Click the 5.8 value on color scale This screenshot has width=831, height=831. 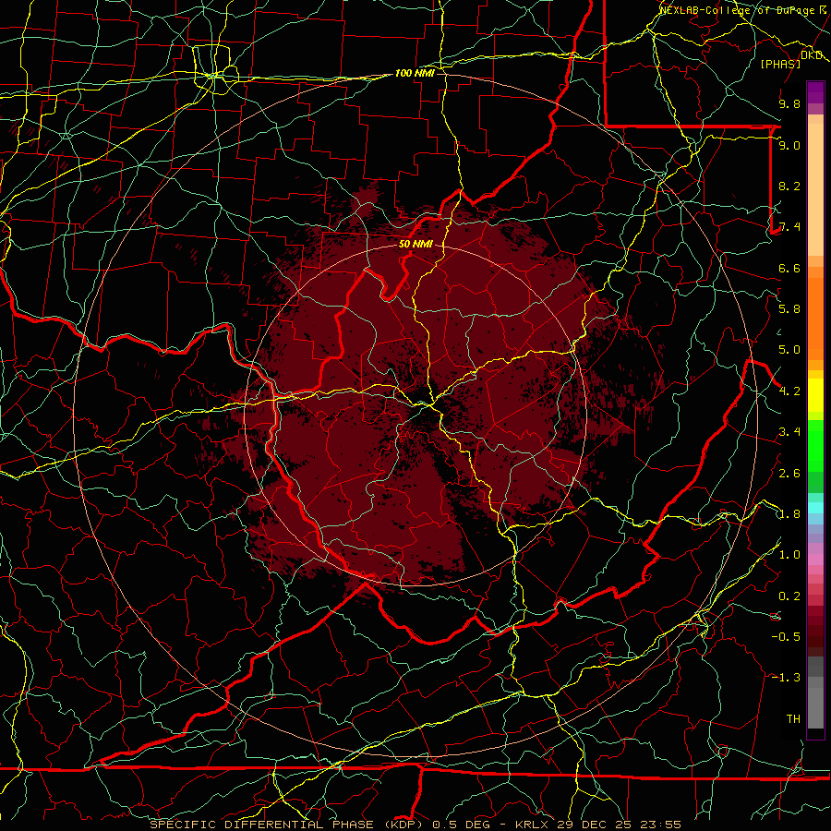(789, 309)
